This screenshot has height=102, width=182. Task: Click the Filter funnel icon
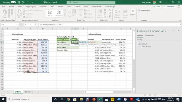[x=80, y=13]
